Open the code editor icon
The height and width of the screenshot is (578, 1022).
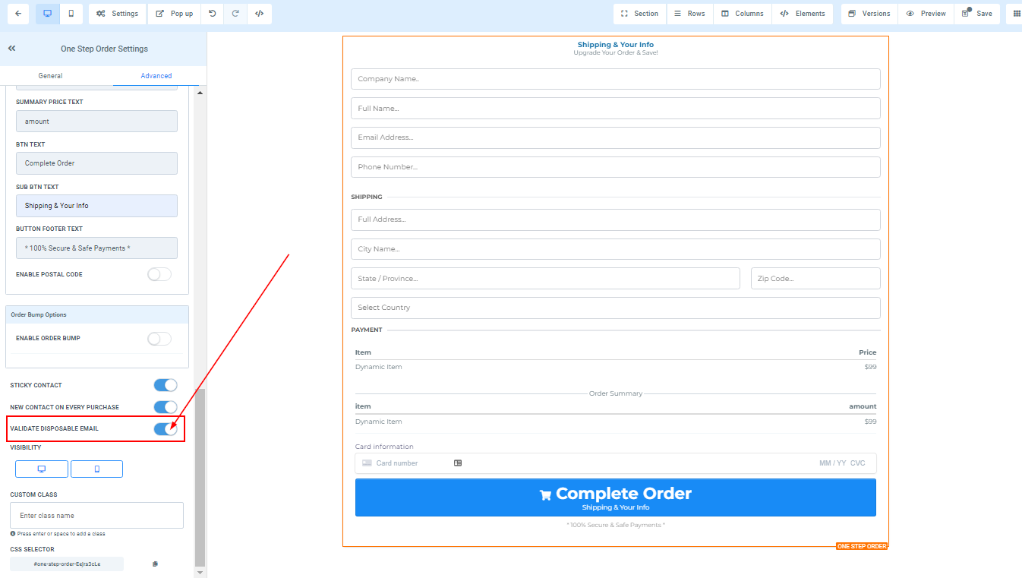259,14
